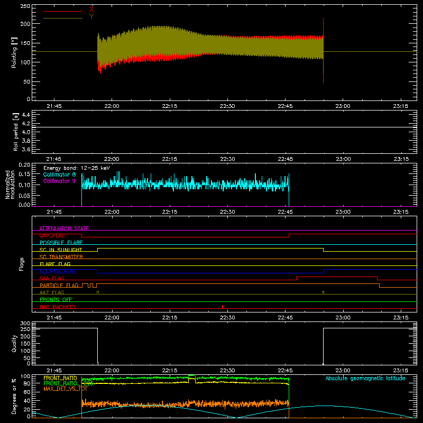This screenshot has height=423, width=423.
Task: Click the 300 tick on the Quality axis
Action: tap(25, 324)
